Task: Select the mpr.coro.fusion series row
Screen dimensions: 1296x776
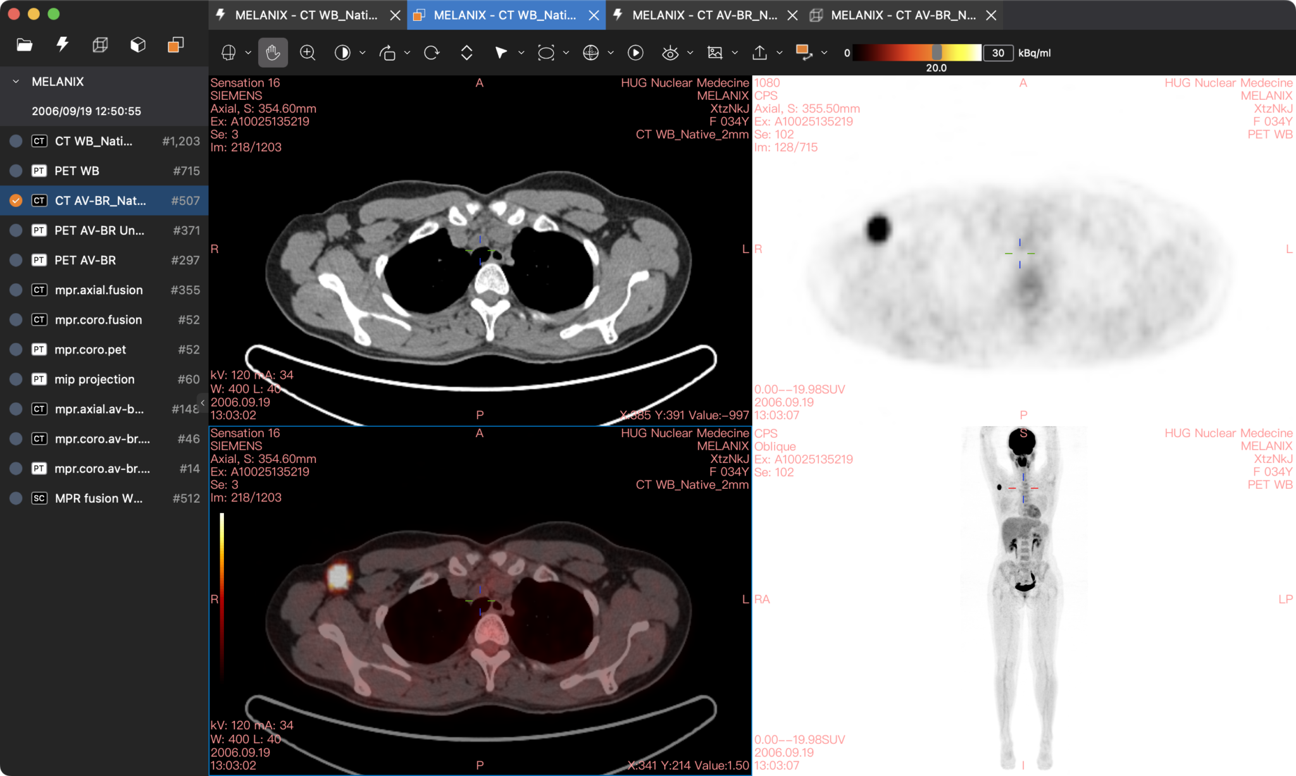Action: (98, 320)
